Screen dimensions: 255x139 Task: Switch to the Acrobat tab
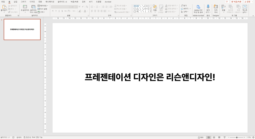108,2
